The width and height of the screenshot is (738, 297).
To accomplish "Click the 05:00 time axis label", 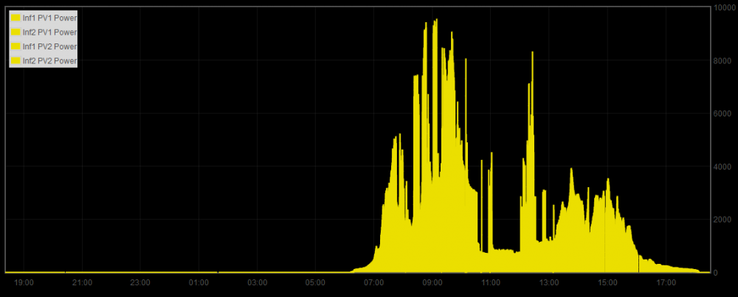I will pos(315,283).
